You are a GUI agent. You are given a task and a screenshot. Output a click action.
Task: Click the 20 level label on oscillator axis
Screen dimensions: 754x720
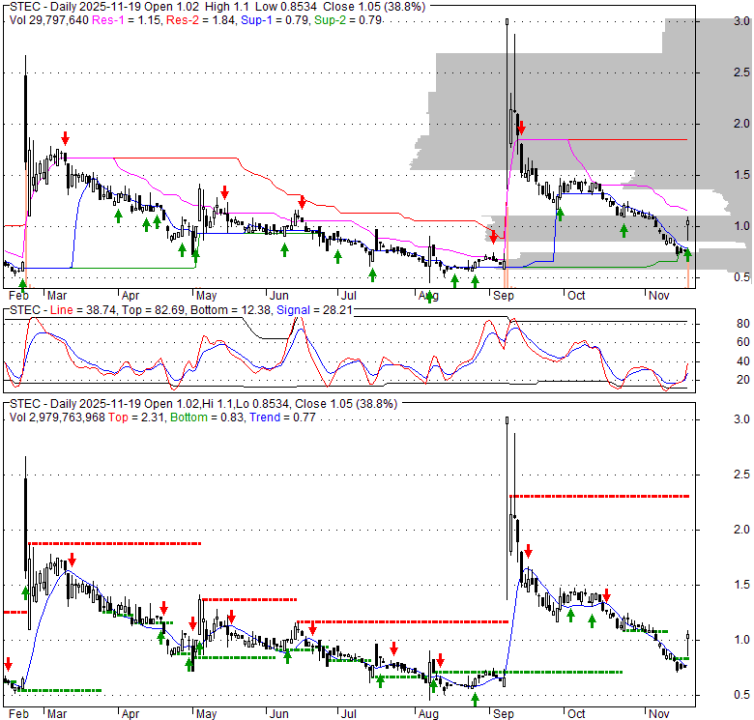coord(743,380)
